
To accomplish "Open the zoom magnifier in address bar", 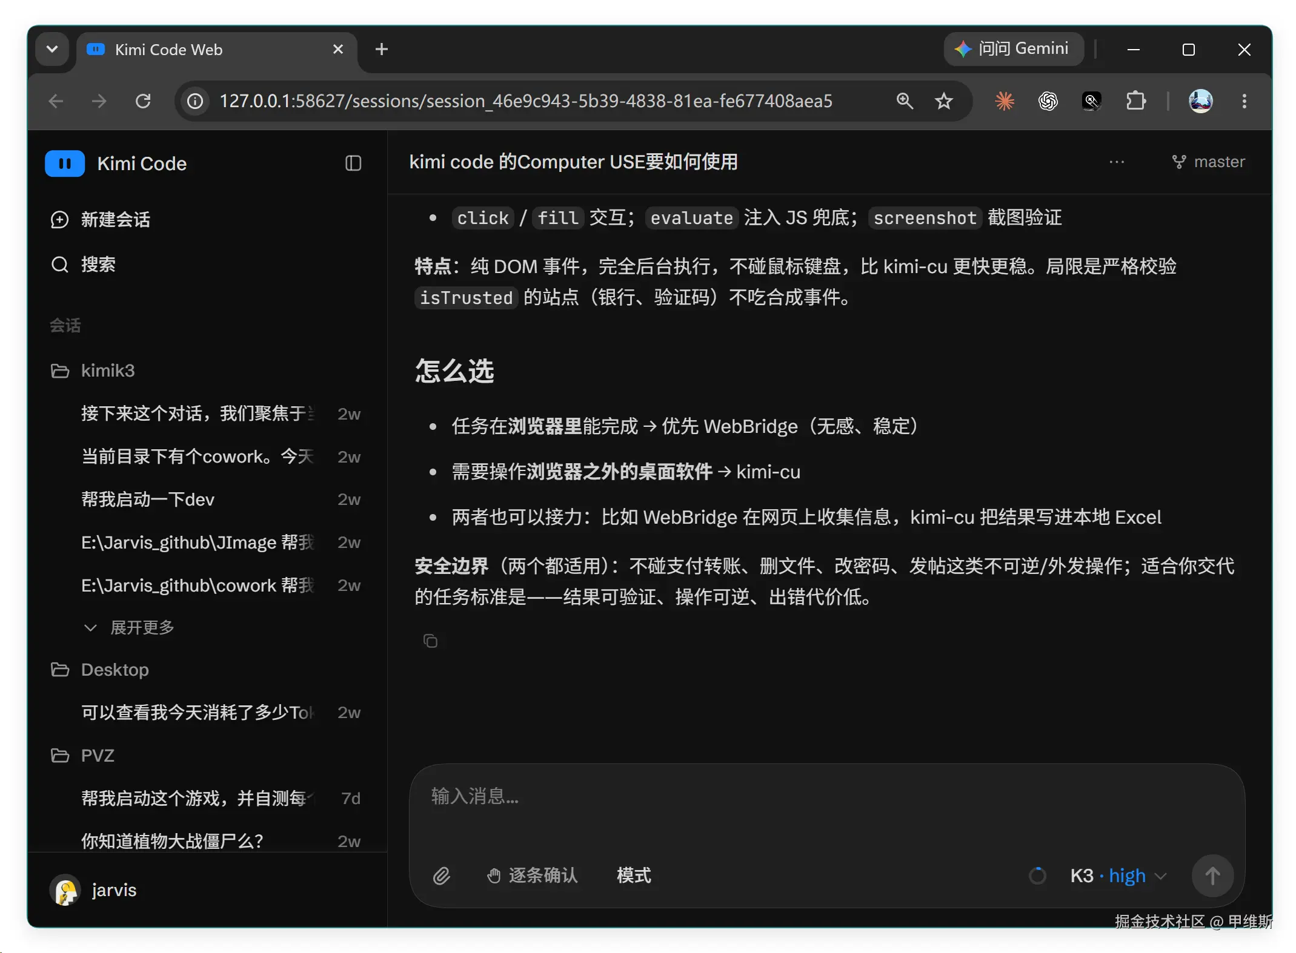I will [x=905, y=101].
